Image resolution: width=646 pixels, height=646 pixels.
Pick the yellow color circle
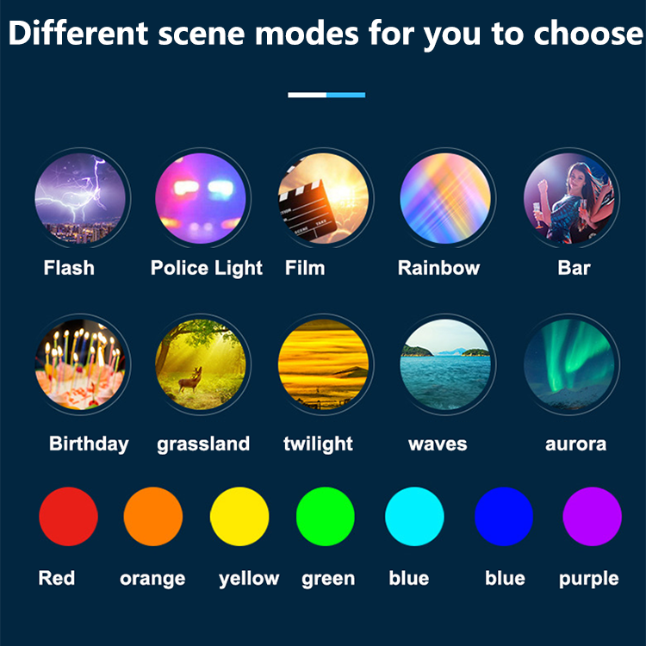[x=239, y=517]
